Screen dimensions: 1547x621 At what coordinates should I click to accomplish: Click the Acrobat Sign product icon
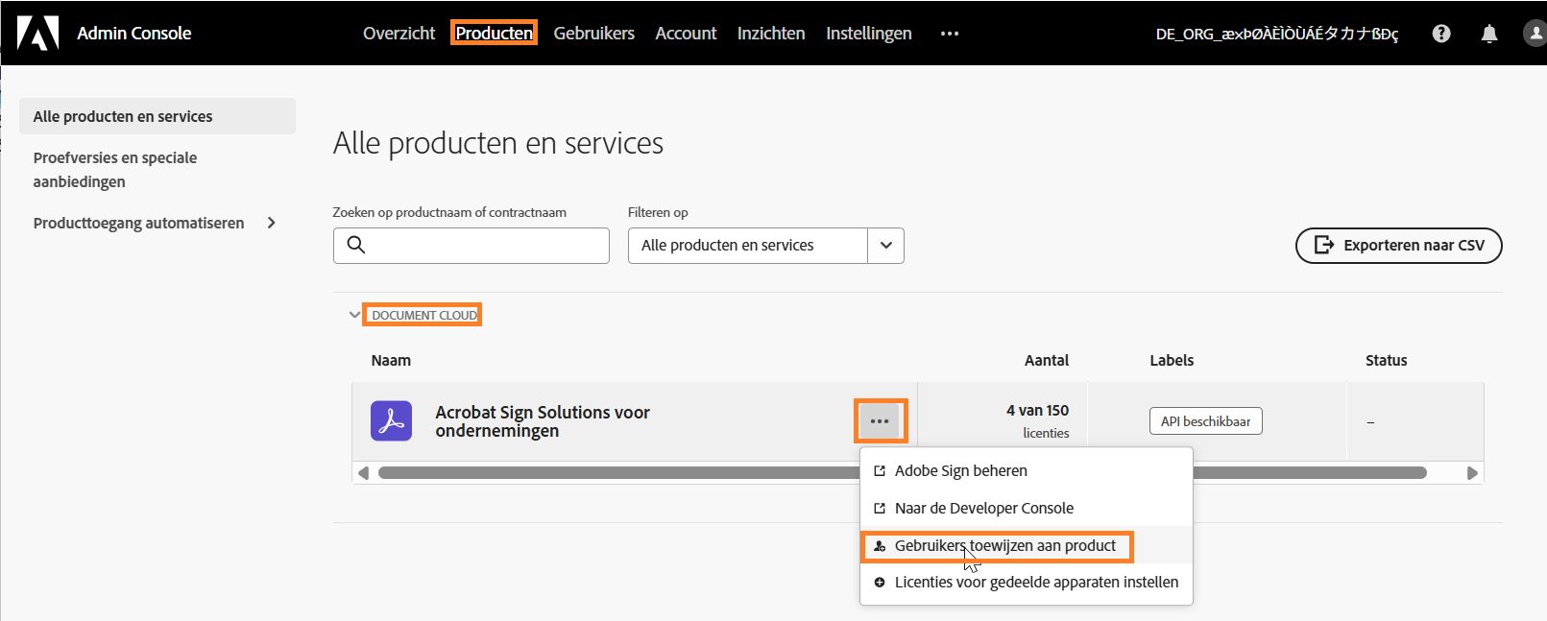391,421
